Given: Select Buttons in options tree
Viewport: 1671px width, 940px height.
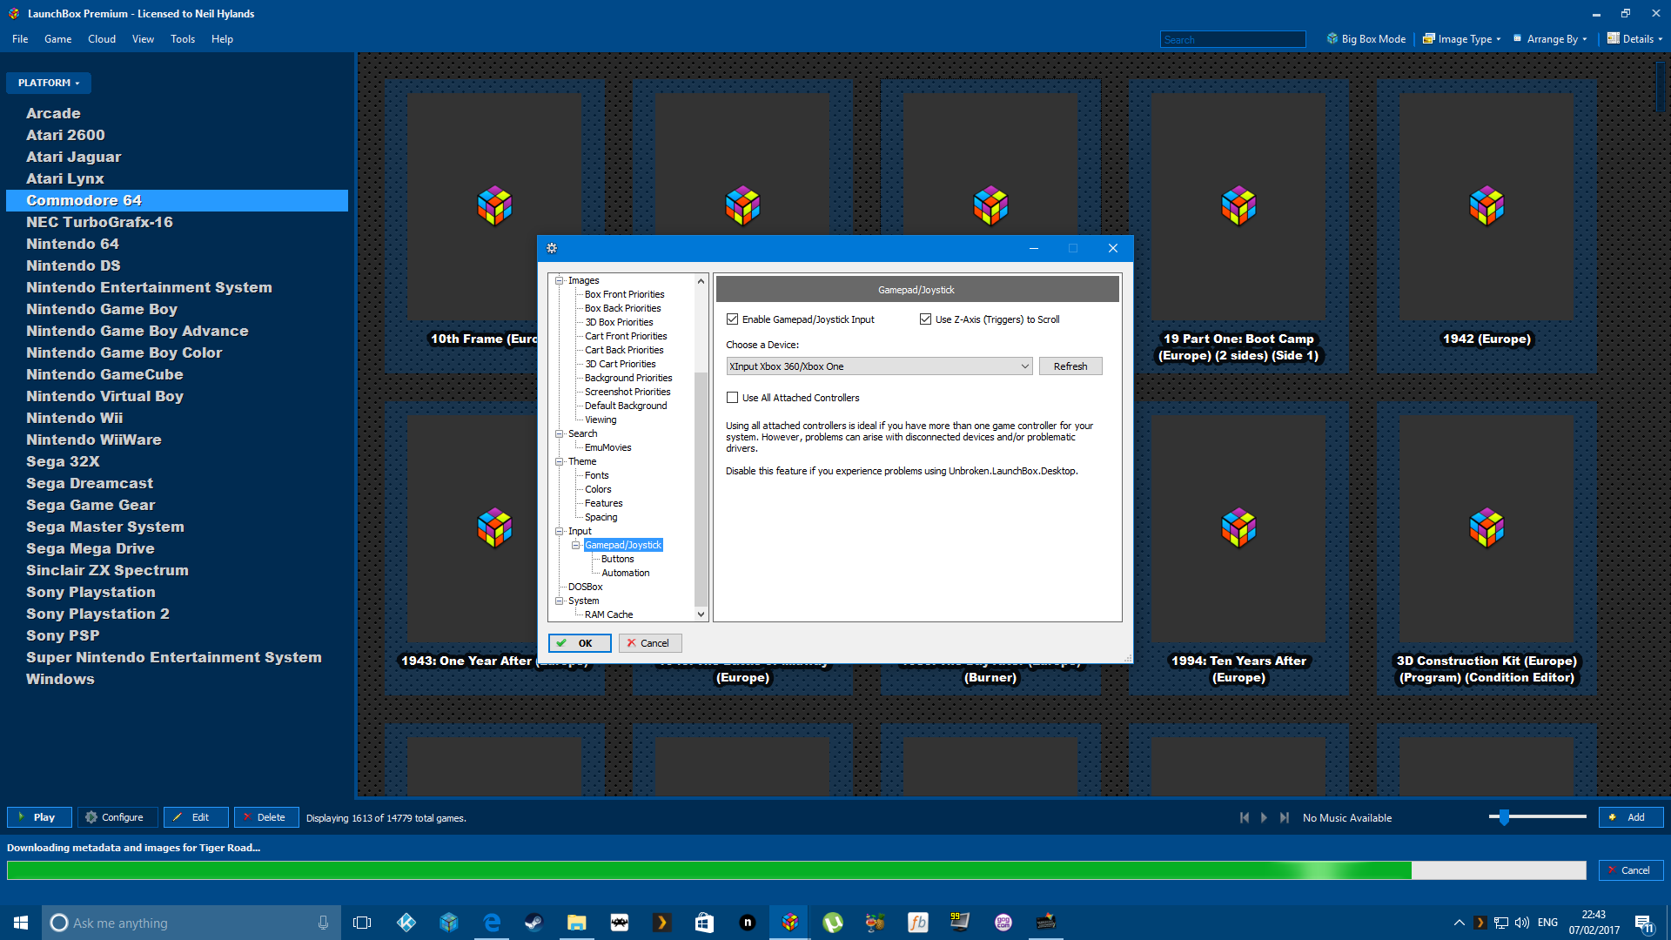Looking at the screenshot, I should [617, 559].
